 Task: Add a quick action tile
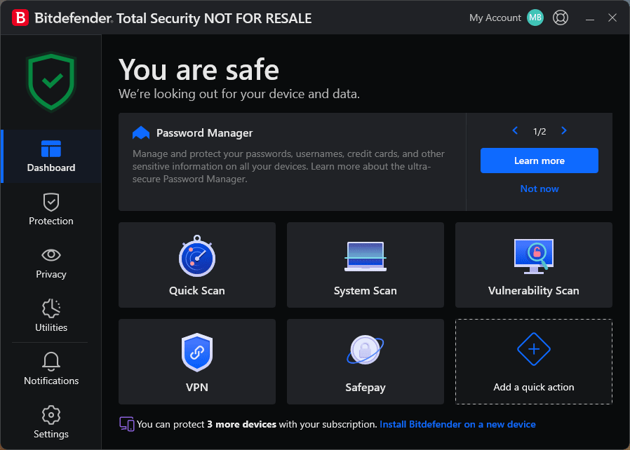(x=534, y=362)
